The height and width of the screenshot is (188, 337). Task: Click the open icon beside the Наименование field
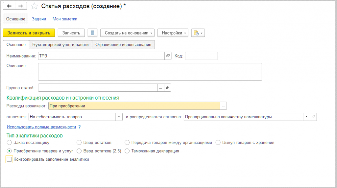point(168,56)
